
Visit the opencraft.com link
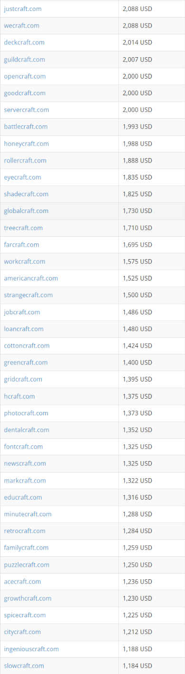25,76
